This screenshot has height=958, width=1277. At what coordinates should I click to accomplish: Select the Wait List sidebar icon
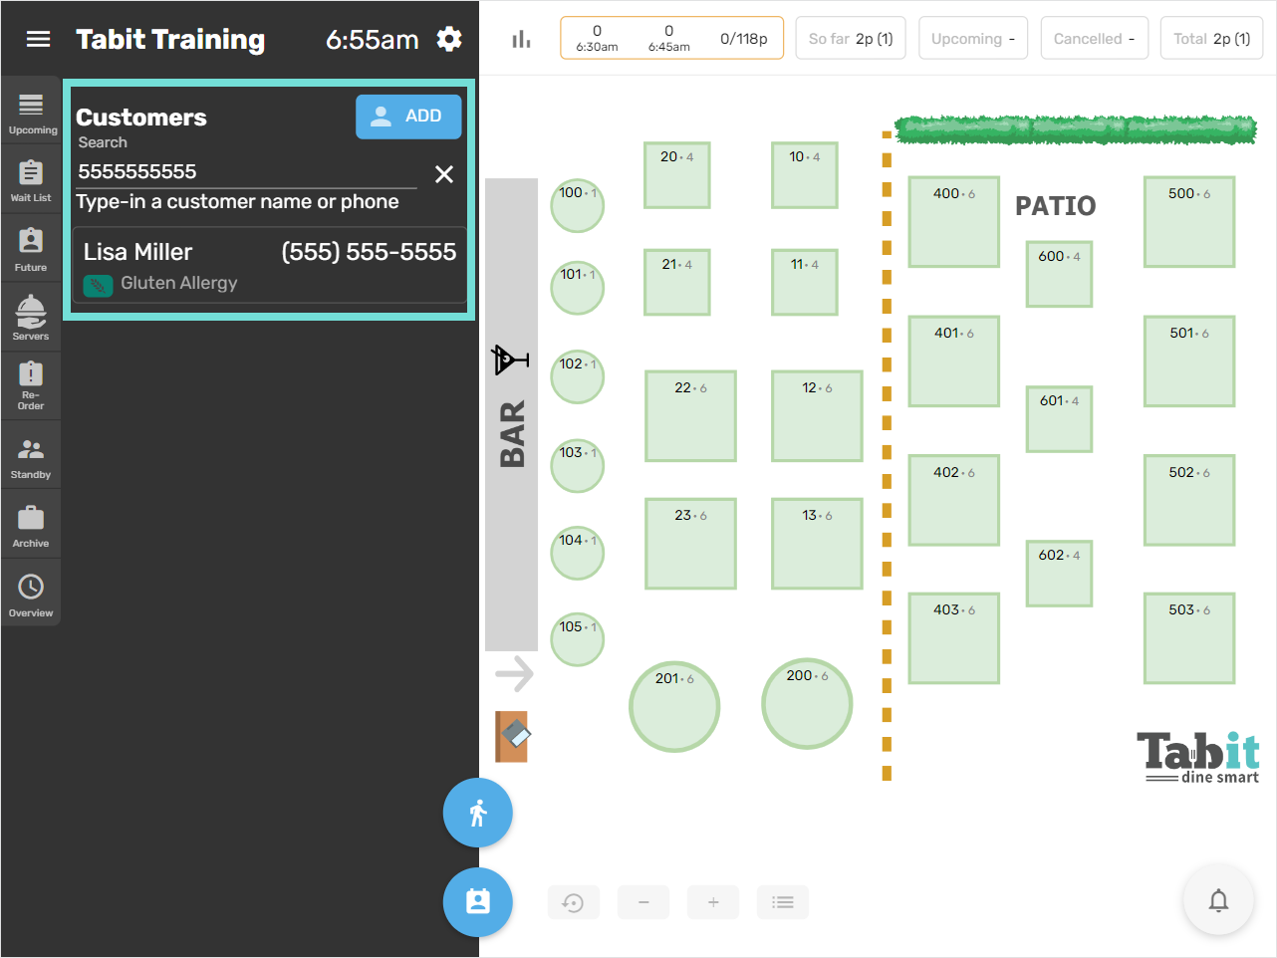31,179
